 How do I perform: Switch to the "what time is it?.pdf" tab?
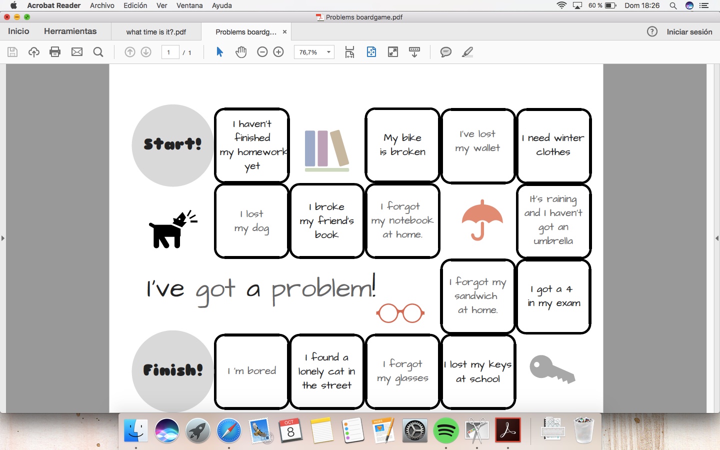point(156,31)
